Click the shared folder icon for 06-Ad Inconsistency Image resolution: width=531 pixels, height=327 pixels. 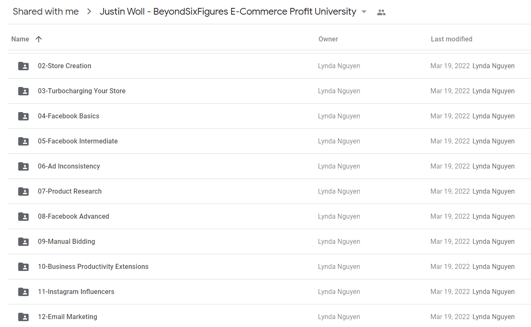click(23, 166)
